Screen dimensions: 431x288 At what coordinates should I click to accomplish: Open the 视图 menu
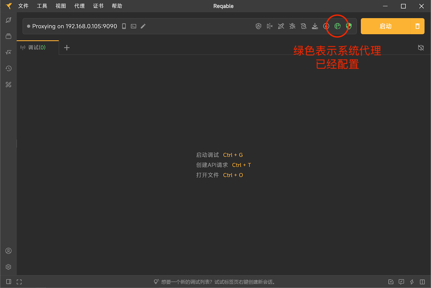pyautogui.click(x=61, y=6)
